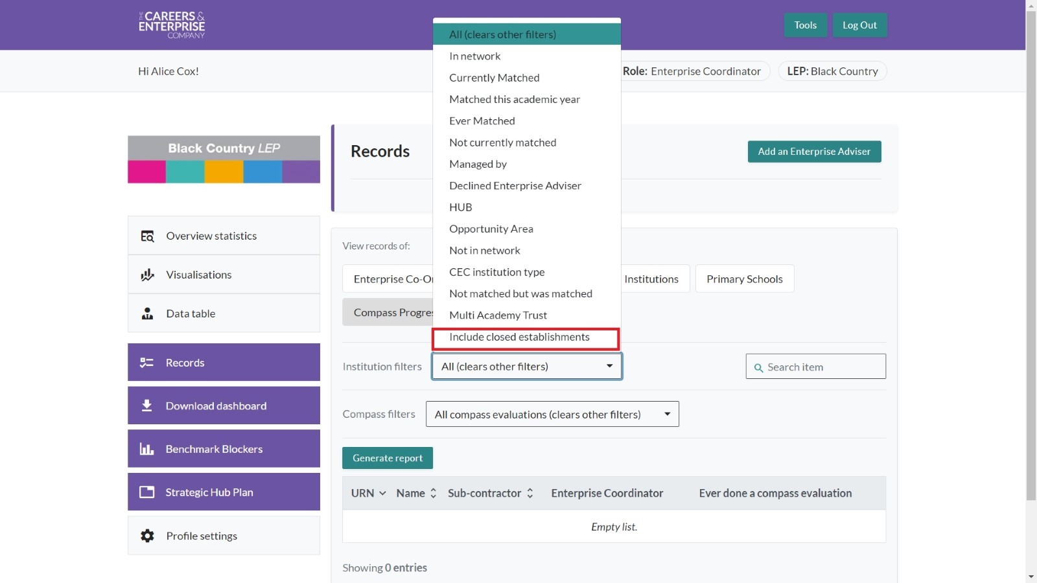The width and height of the screenshot is (1037, 583).
Task: Click Add an Enterprise Adviser button
Action: 814,152
